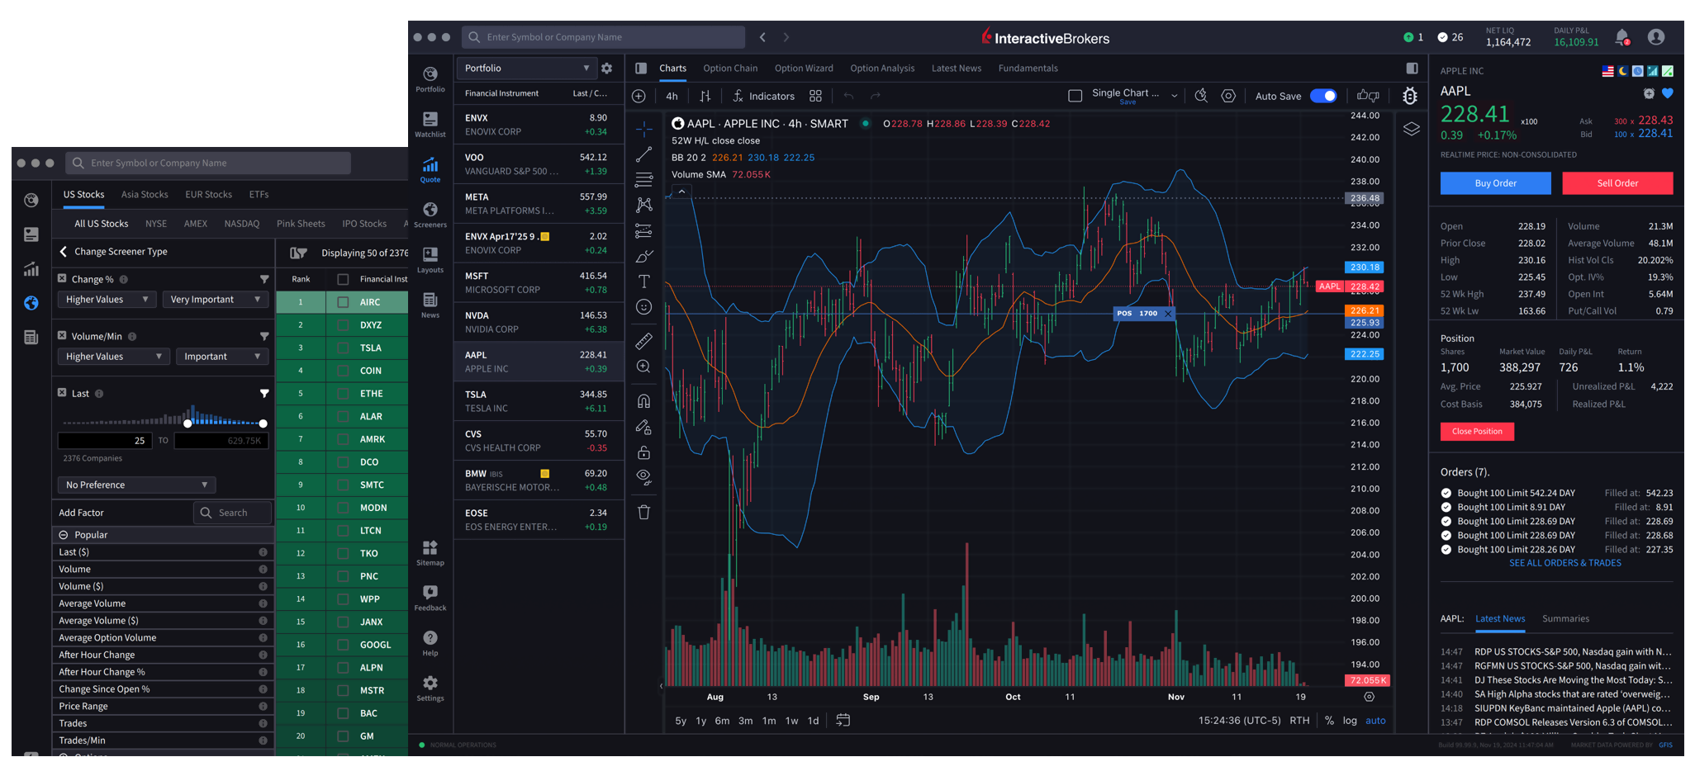Tick the Financial Inst header checkbox
The width and height of the screenshot is (1695, 776).
[x=343, y=279]
